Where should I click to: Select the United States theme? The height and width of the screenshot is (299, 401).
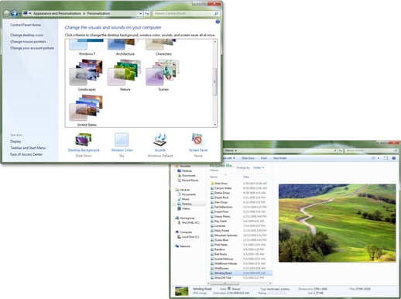pos(87,110)
